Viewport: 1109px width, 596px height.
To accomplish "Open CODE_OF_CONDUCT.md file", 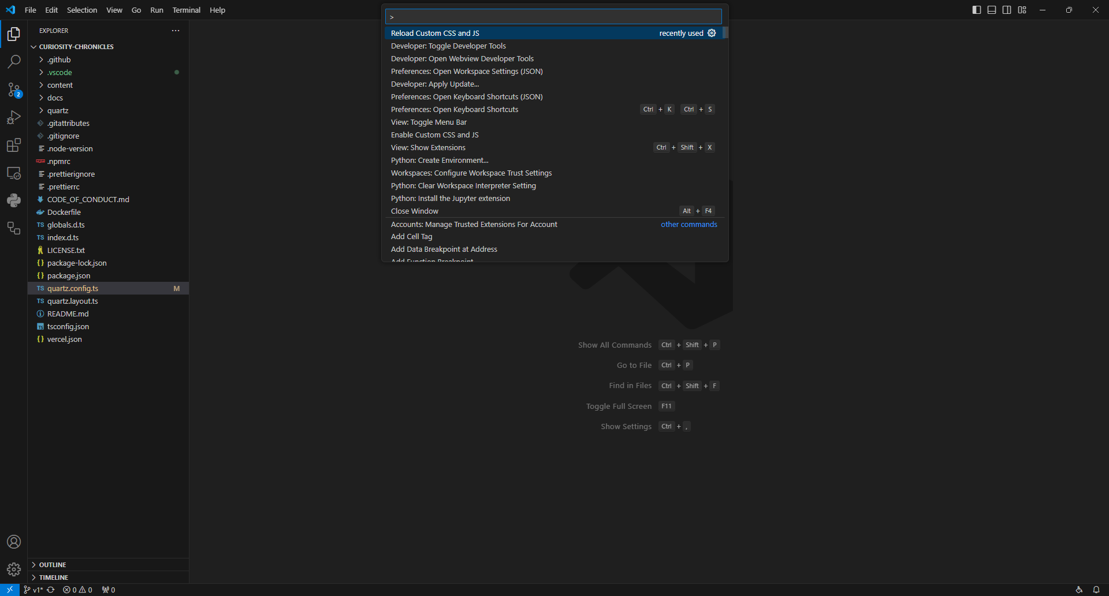I will click(108, 199).
